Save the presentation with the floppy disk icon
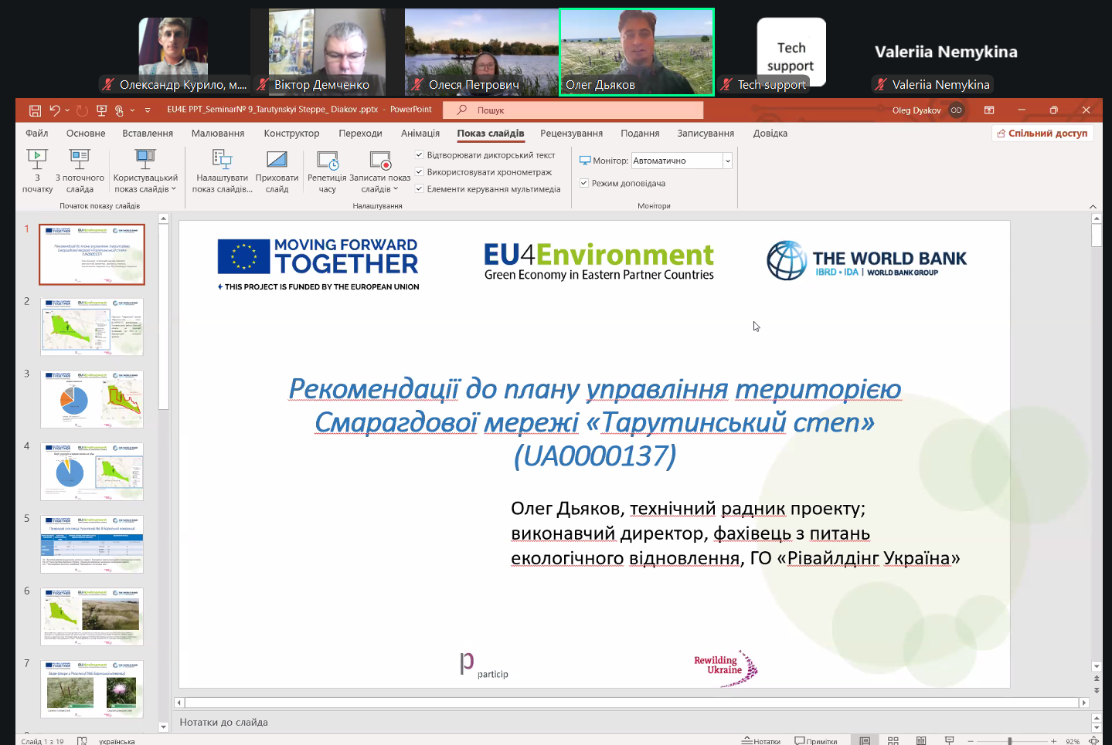Screen dimensions: 1112x745 point(35,110)
